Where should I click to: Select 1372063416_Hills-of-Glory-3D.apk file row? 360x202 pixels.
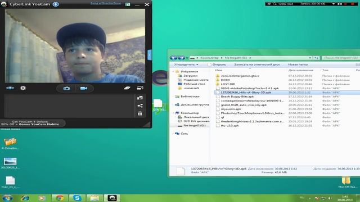(x=287, y=92)
